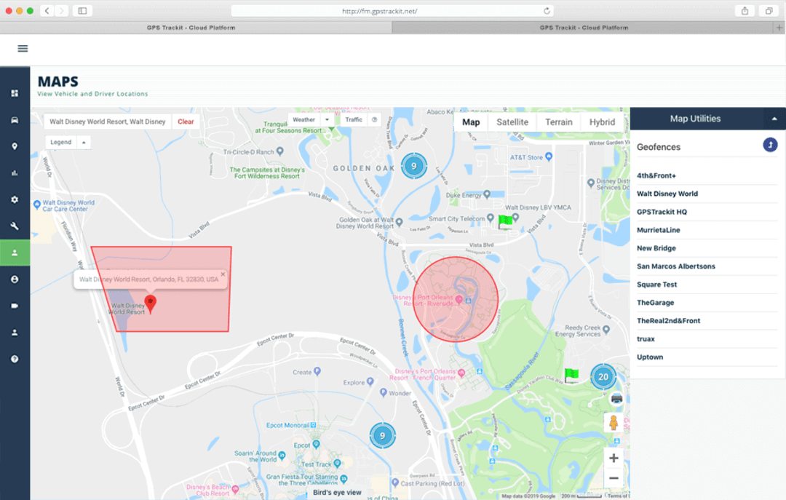Screen dimensions: 786x500
Task: Click the Clear search button
Action: [186, 122]
